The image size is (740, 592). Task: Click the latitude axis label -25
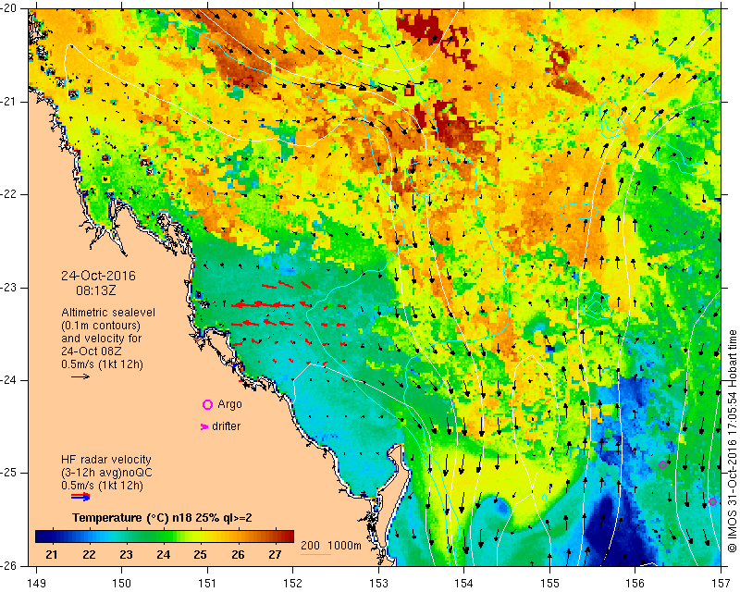click(x=10, y=473)
